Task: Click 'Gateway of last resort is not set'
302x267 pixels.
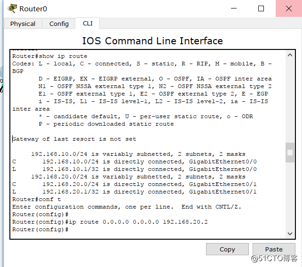Action: pos(74,139)
